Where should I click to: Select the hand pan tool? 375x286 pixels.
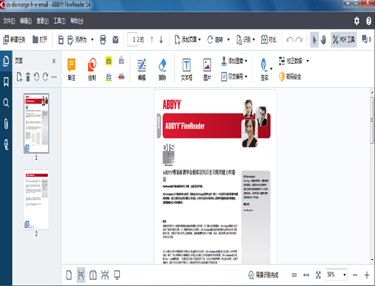click(324, 40)
